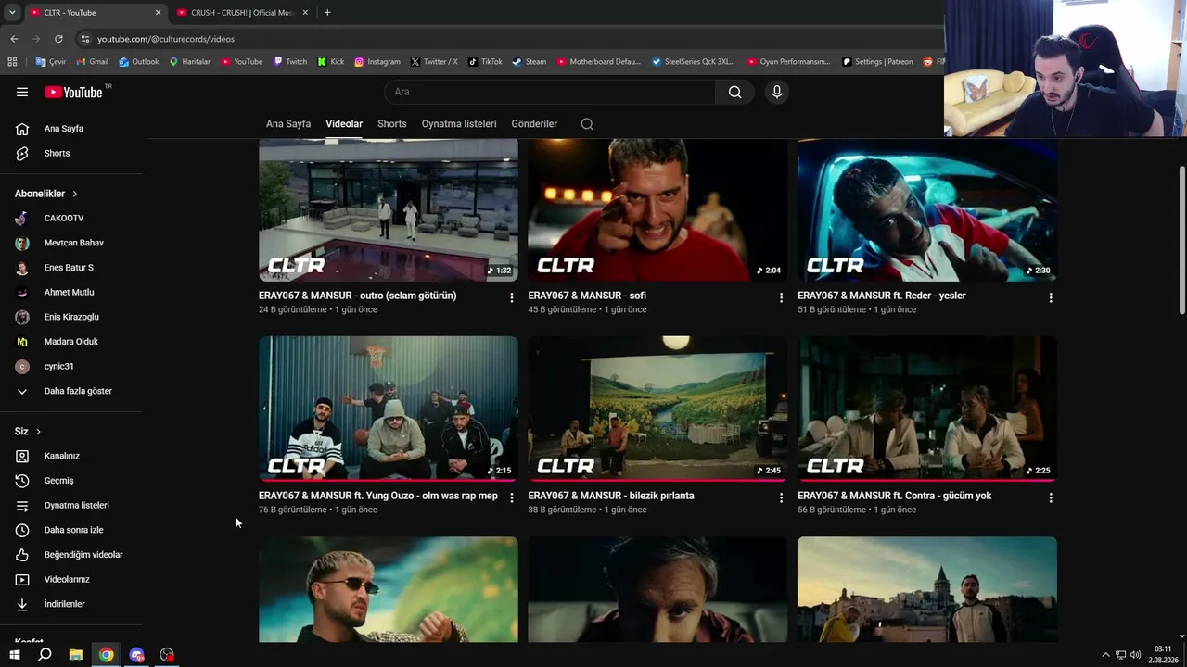Open File Explorer from the taskbar
The height and width of the screenshot is (667, 1187).
[x=76, y=655]
